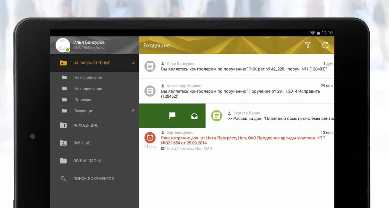Click the ООО Мобил Авто organization label
The image size is (389, 208).
(x=89, y=48)
